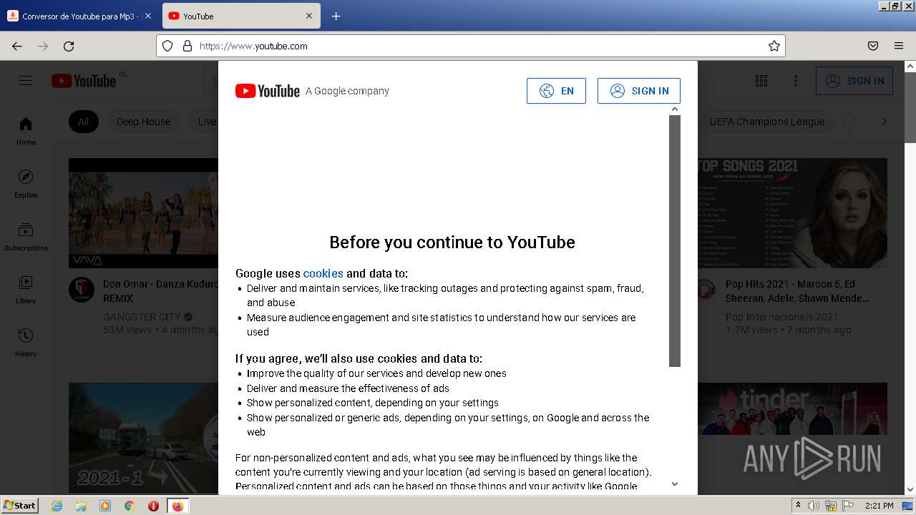Screen dimensions: 916x515
Task: Open YouTube settings three-dot menu
Action: [796, 81]
